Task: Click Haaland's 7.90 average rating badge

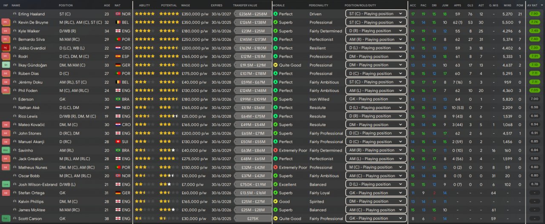Action: coord(534,14)
